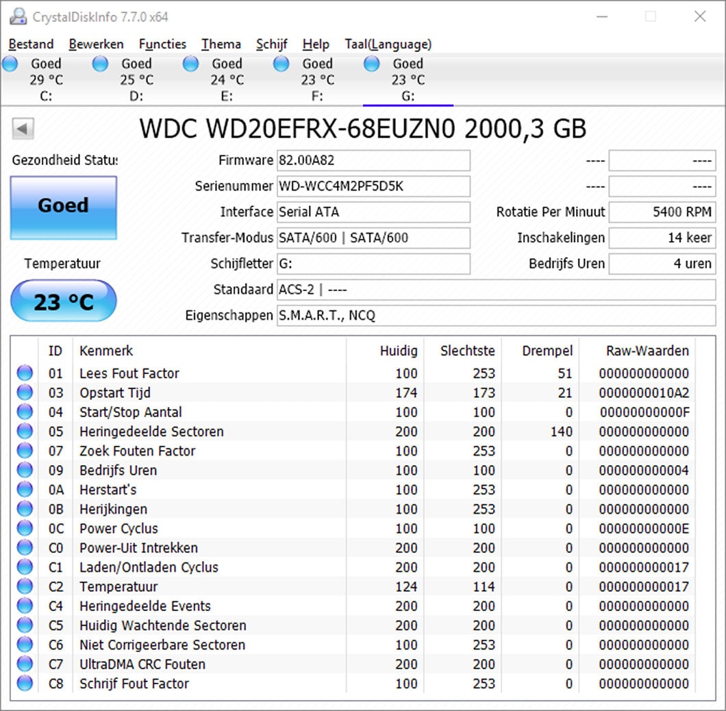Open the Schijf menu
Image resolution: width=726 pixels, height=711 pixels.
271,44
